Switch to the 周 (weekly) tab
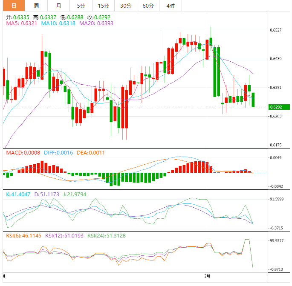This screenshot has width=292, height=286. point(36,6)
